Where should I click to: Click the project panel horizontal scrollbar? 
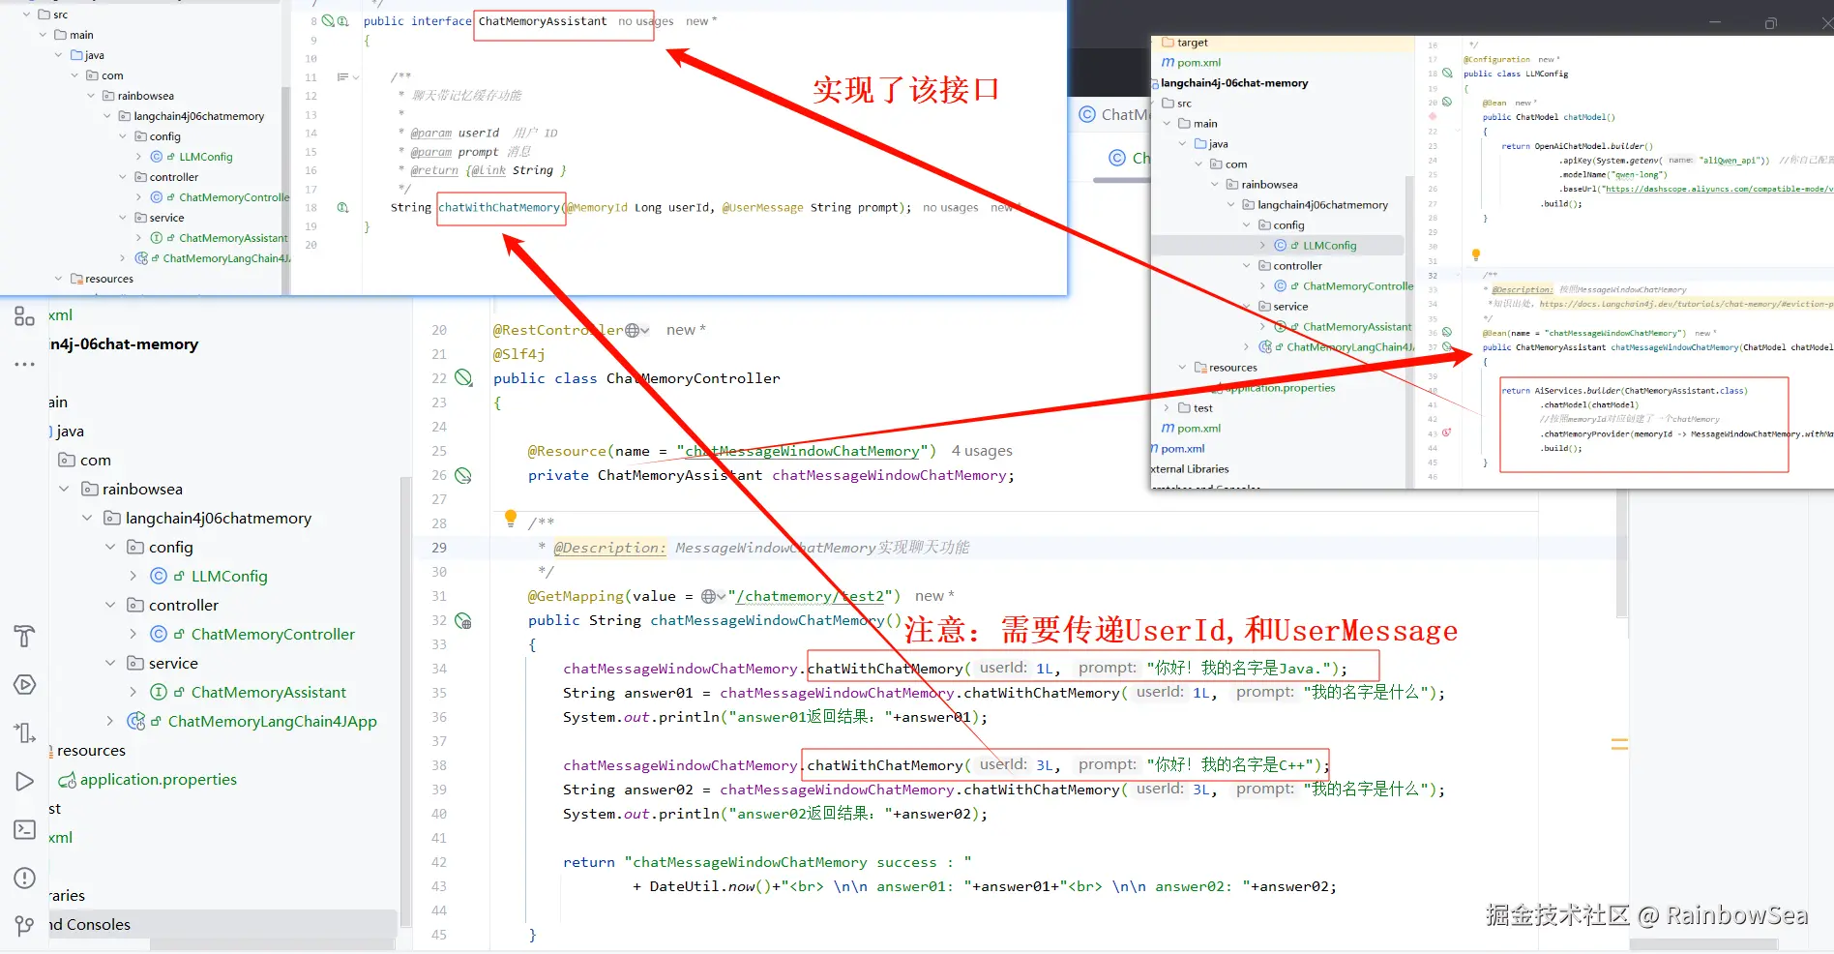coord(272,944)
